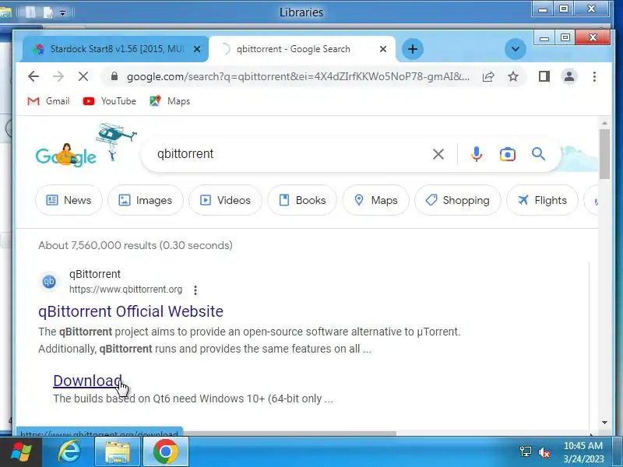Viewport: 623px width, 467px height.
Task: Click the blue magnifier search icon
Action: coord(538,153)
